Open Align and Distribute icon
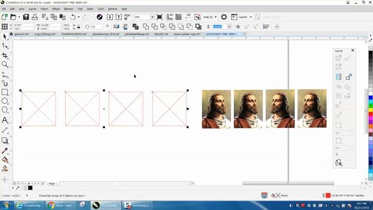The image size is (373, 210). [x=266, y=27]
